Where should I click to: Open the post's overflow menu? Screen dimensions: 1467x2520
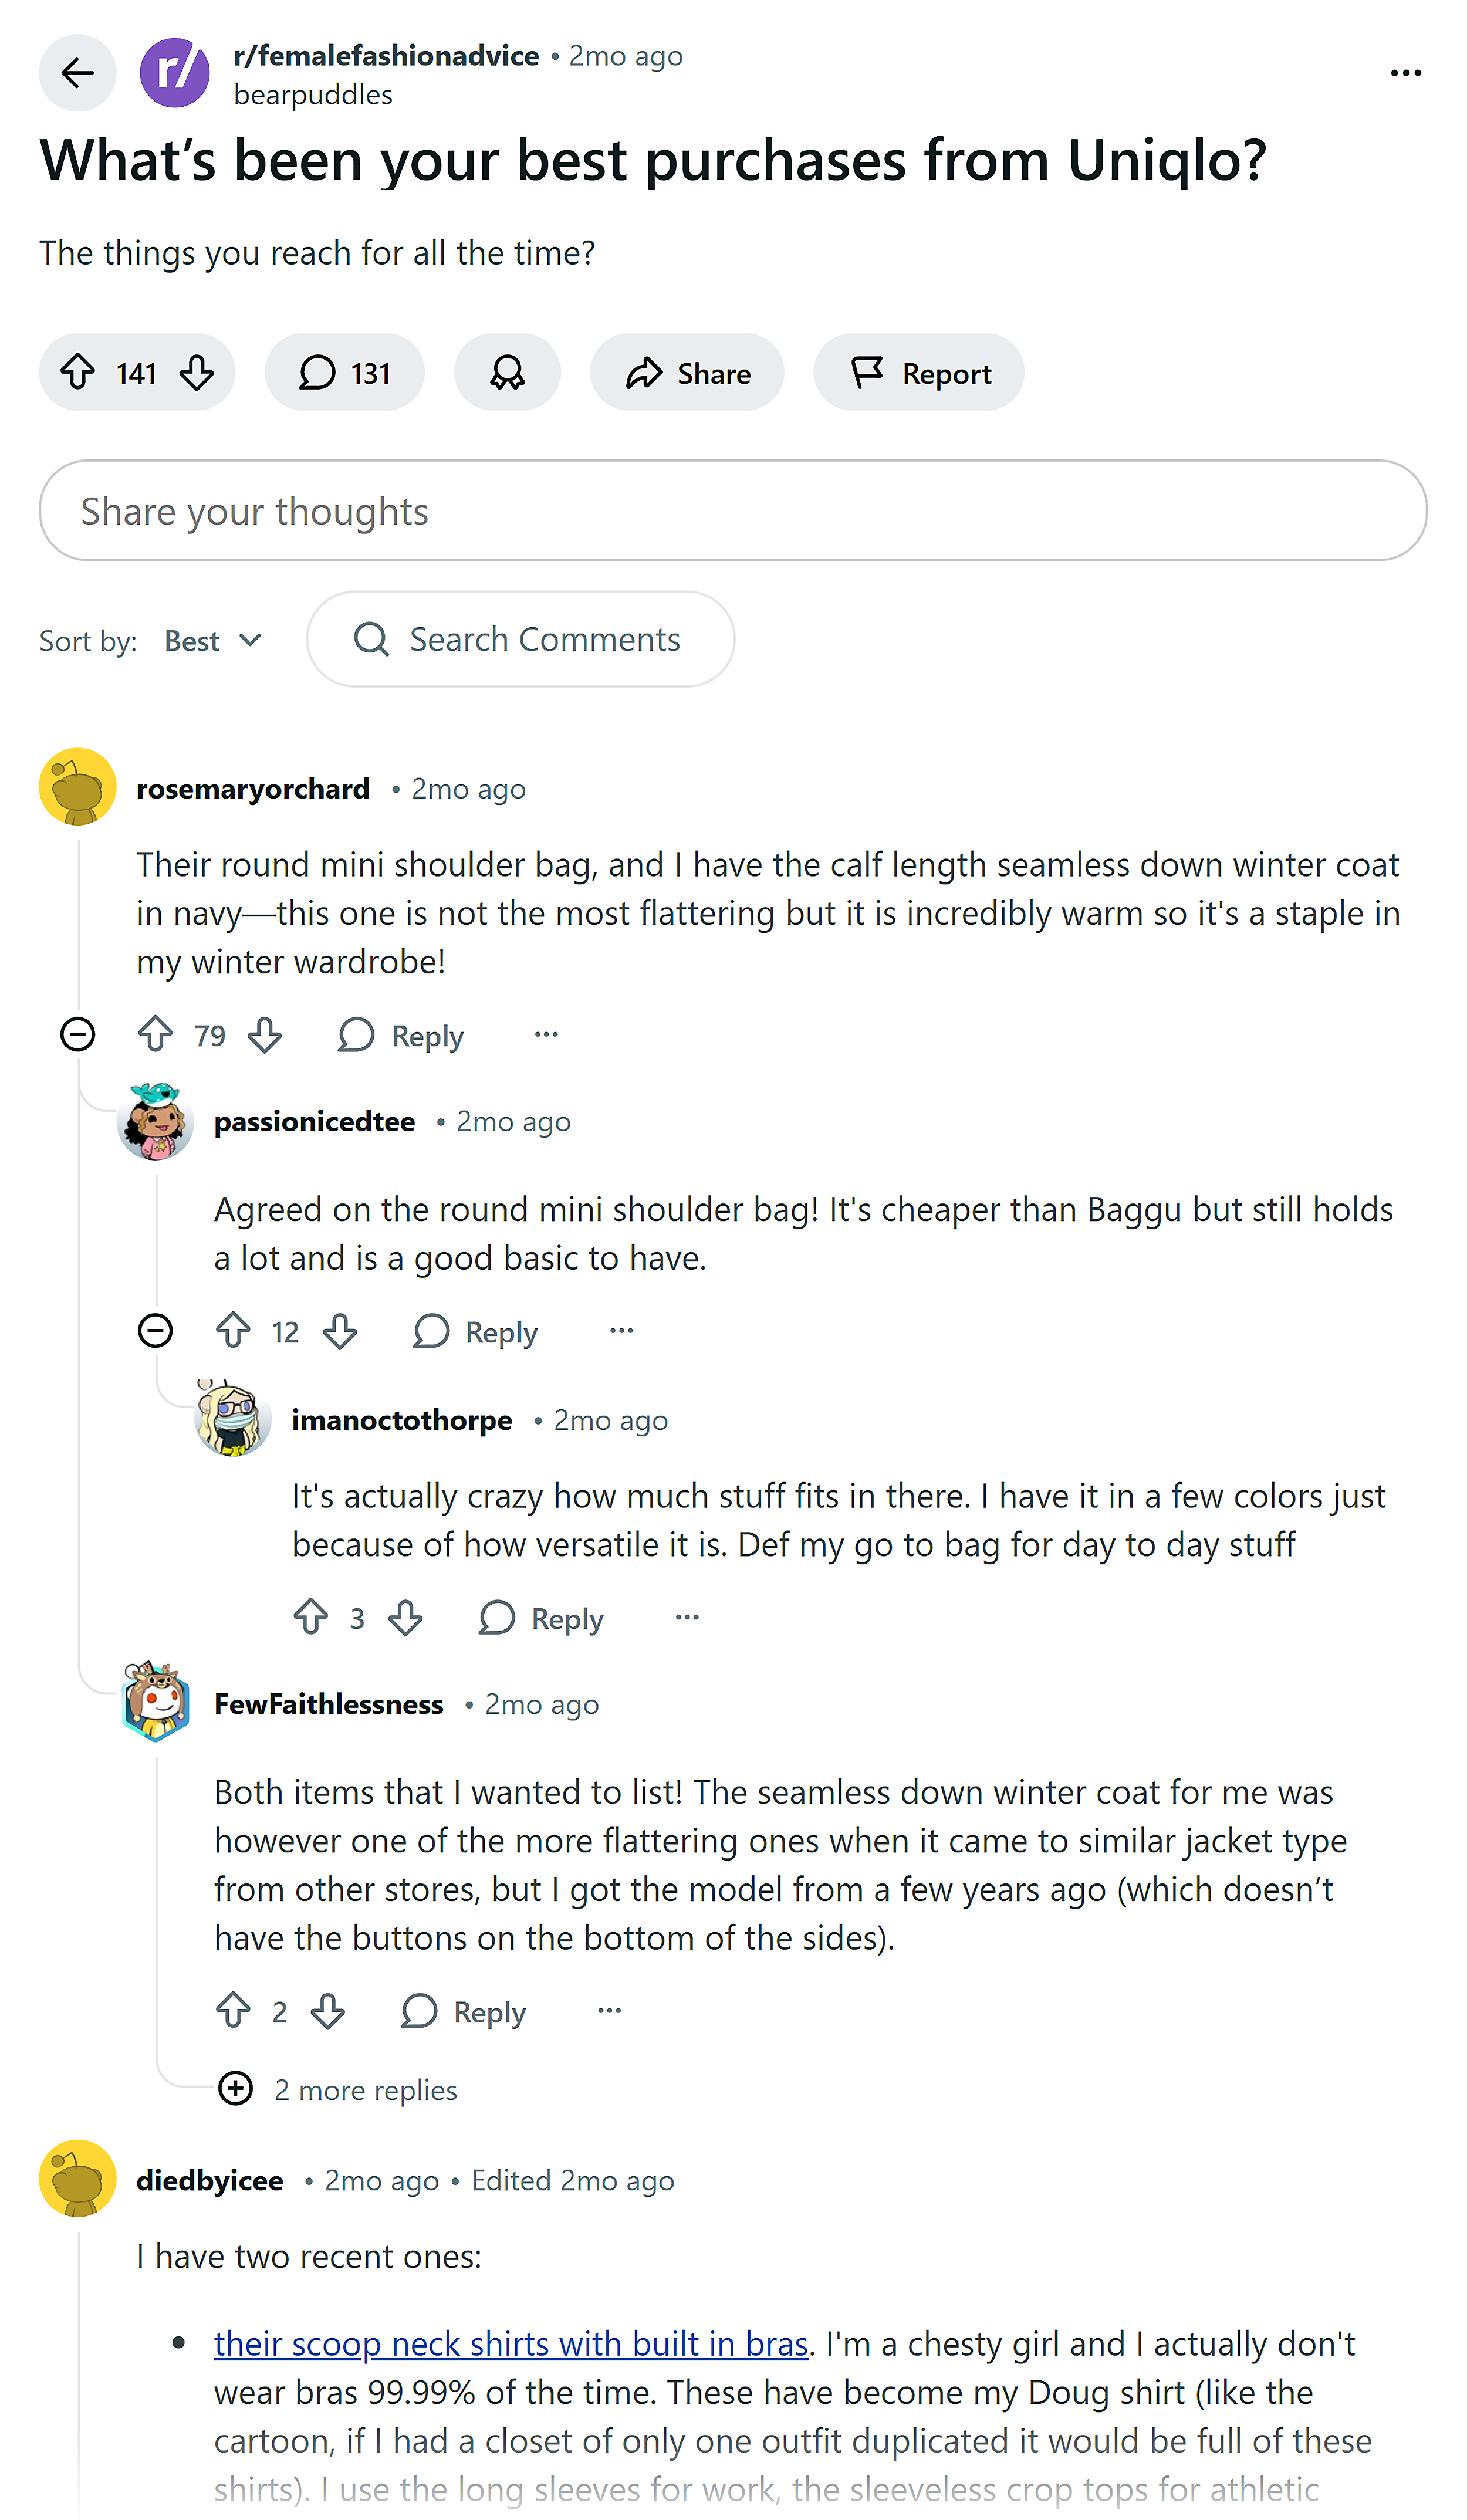click(1406, 73)
